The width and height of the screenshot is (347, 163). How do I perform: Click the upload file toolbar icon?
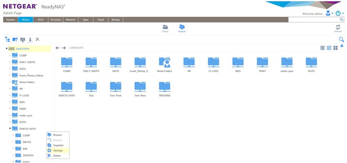(x=23, y=40)
